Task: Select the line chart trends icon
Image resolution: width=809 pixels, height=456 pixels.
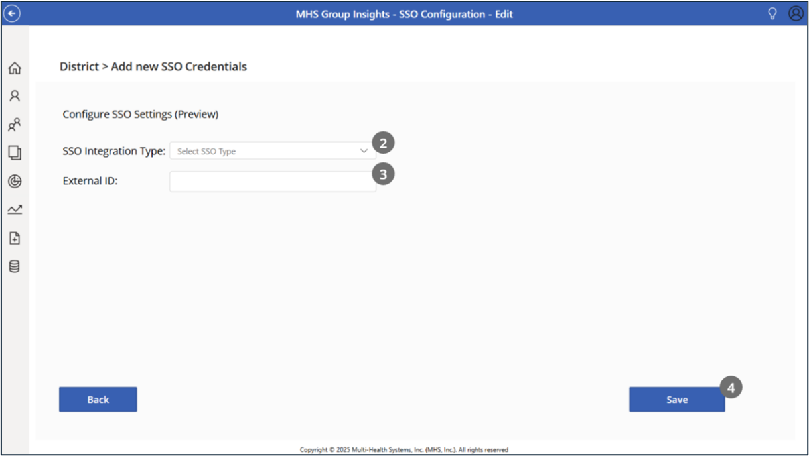Action: 14,209
